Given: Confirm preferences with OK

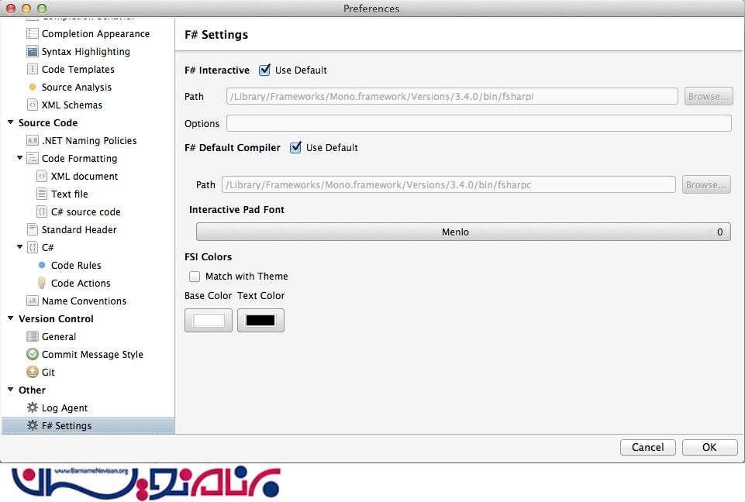Looking at the screenshot, I should (x=710, y=447).
